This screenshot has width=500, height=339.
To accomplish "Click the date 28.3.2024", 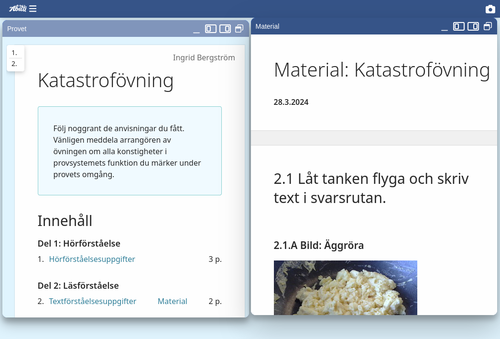I will point(291,102).
